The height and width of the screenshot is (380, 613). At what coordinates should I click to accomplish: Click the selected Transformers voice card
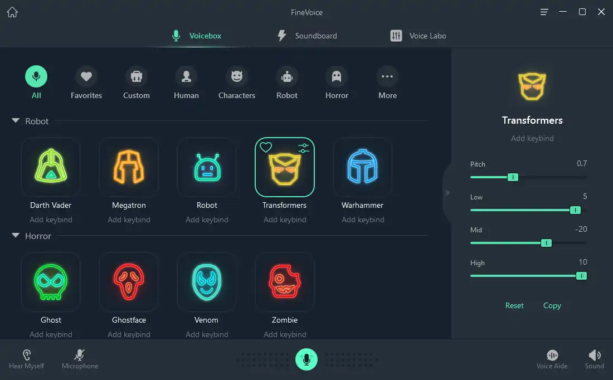[285, 167]
